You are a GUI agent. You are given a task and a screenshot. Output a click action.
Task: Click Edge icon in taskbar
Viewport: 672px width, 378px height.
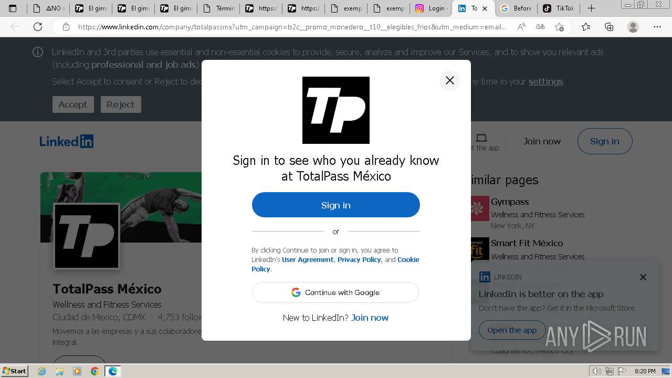pyautogui.click(x=113, y=371)
